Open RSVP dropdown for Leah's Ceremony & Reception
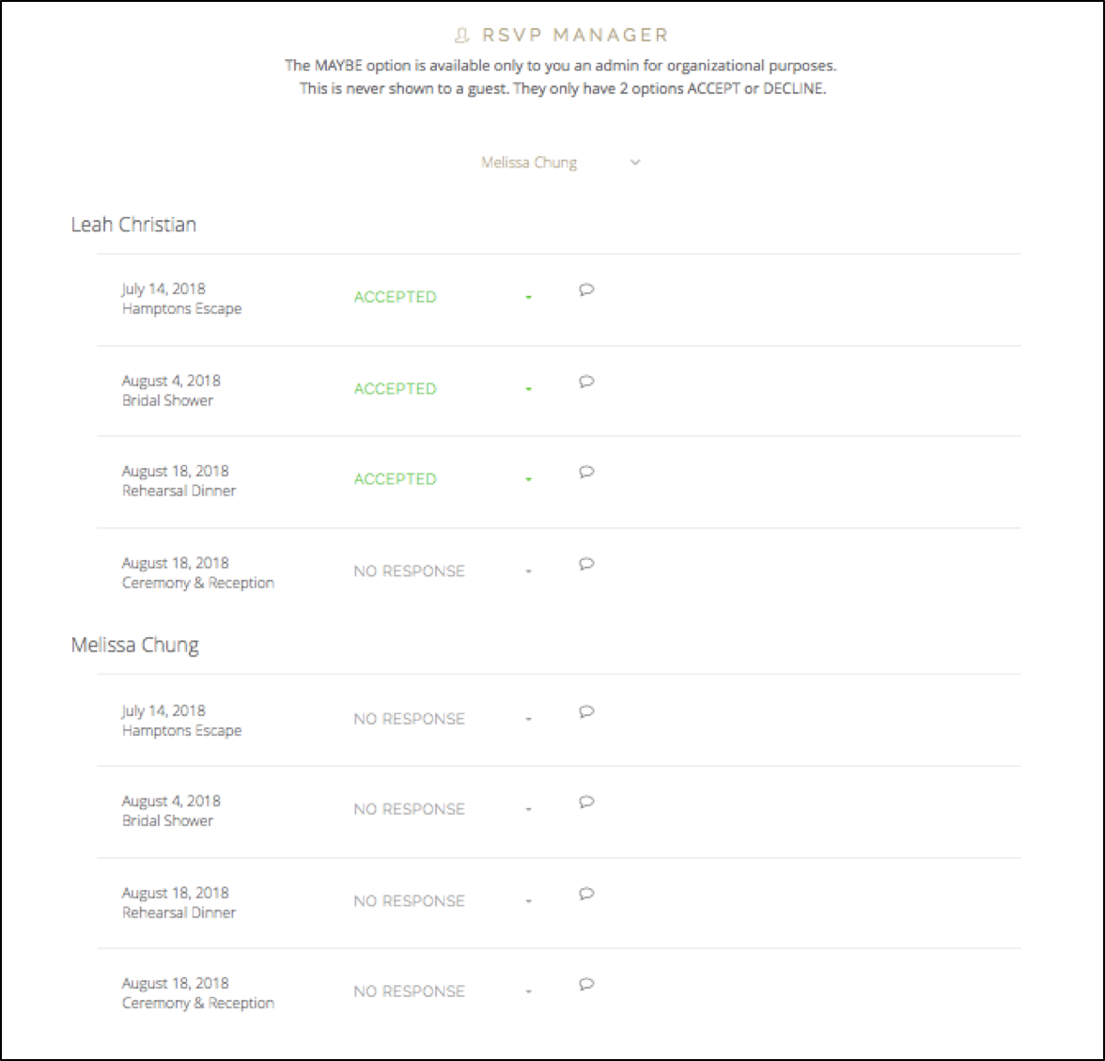1105x1061 pixels. click(529, 571)
